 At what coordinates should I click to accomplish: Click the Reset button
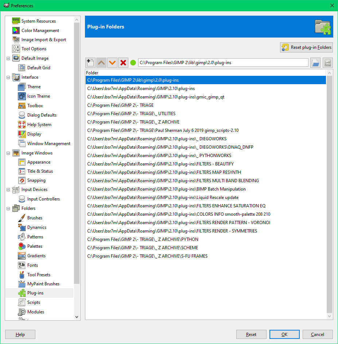click(251, 335)
